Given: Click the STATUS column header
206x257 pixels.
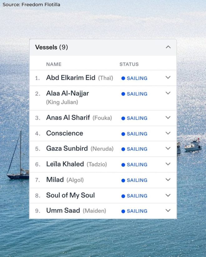Looking at the screenshot, I should 129,64.
